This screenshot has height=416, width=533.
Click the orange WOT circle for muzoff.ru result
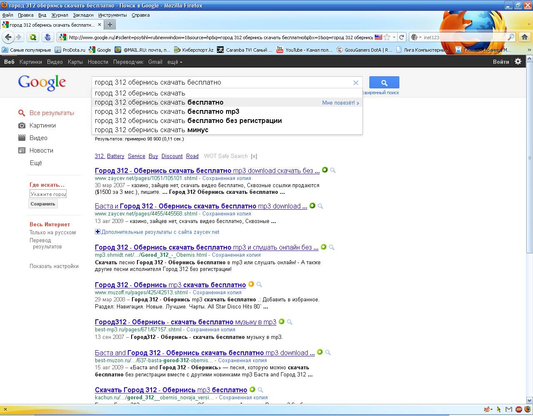click(x=251, y=284)
